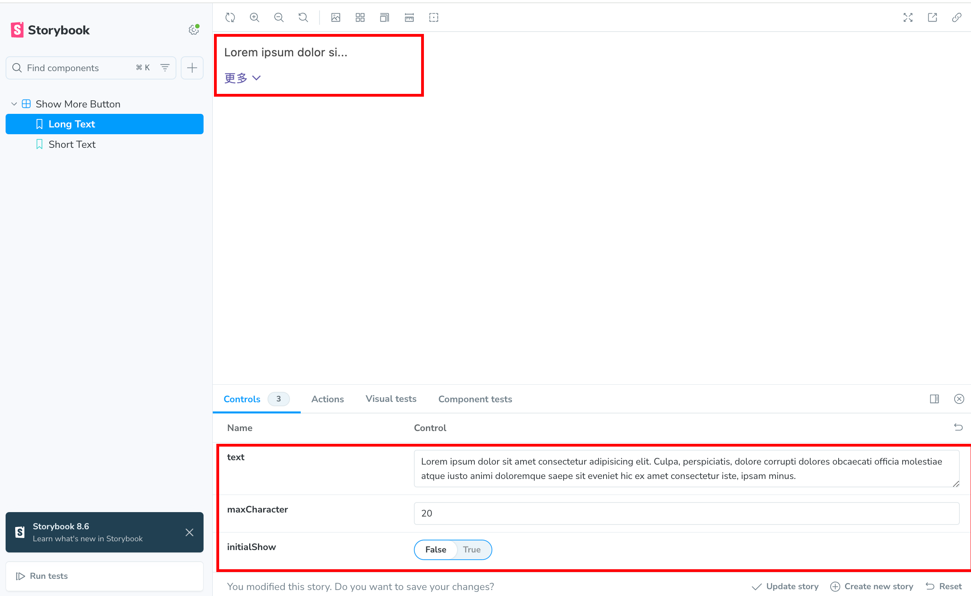Go full screen with the expand icon
Image resolution: width=971 pixels, height=596 pixels.
click(x=908, y=18)
